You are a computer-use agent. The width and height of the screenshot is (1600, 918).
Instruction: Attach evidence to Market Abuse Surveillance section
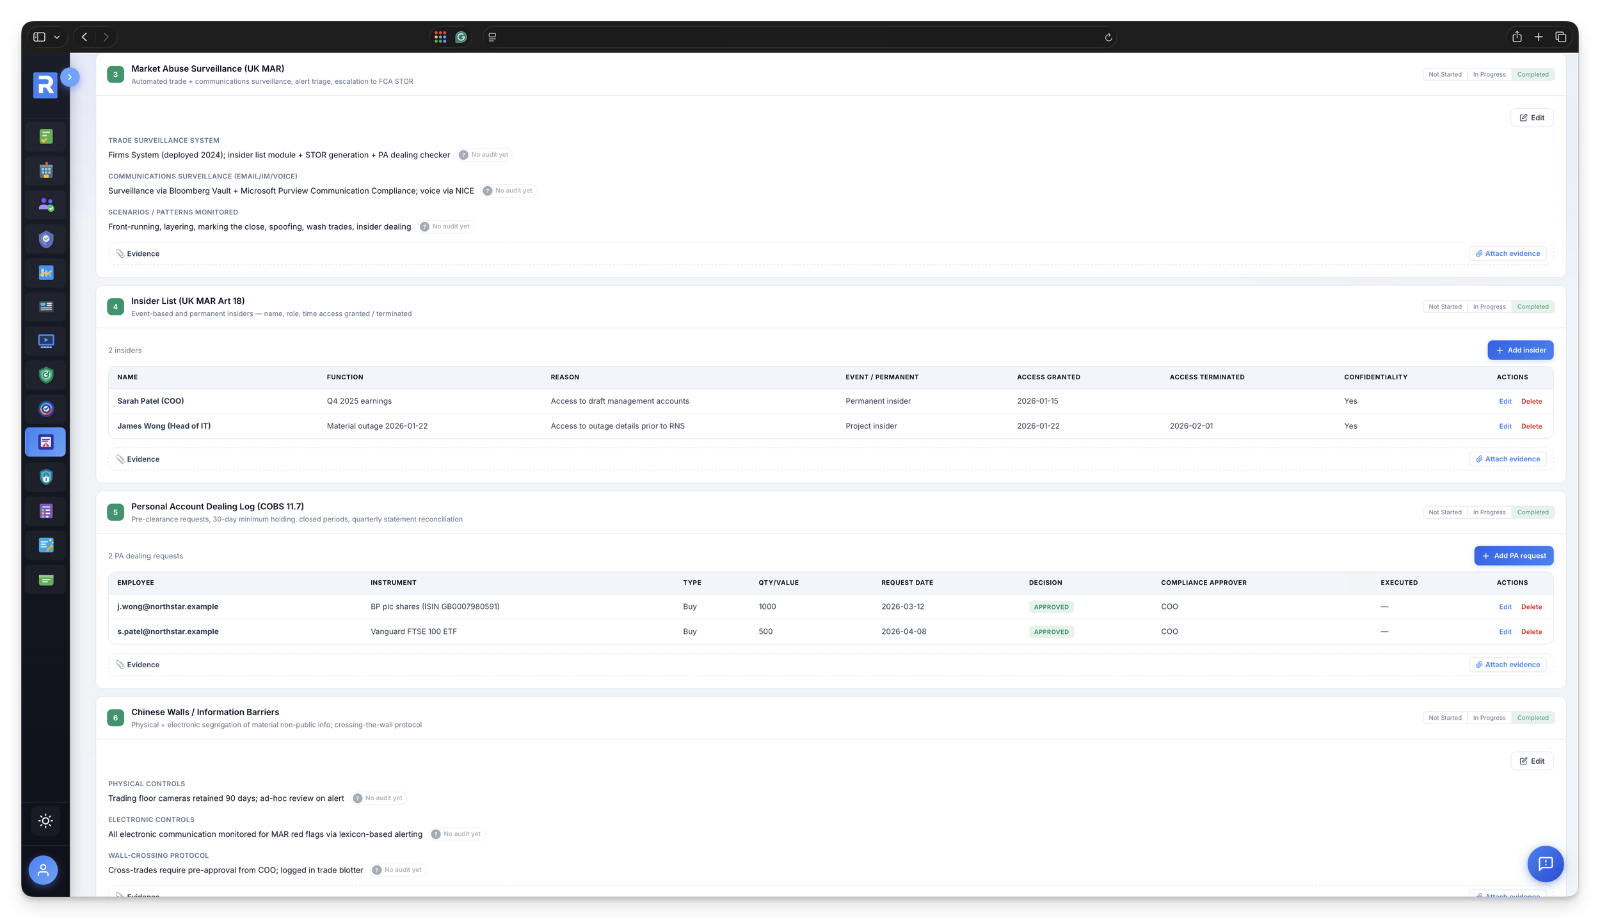[1507, 253]
